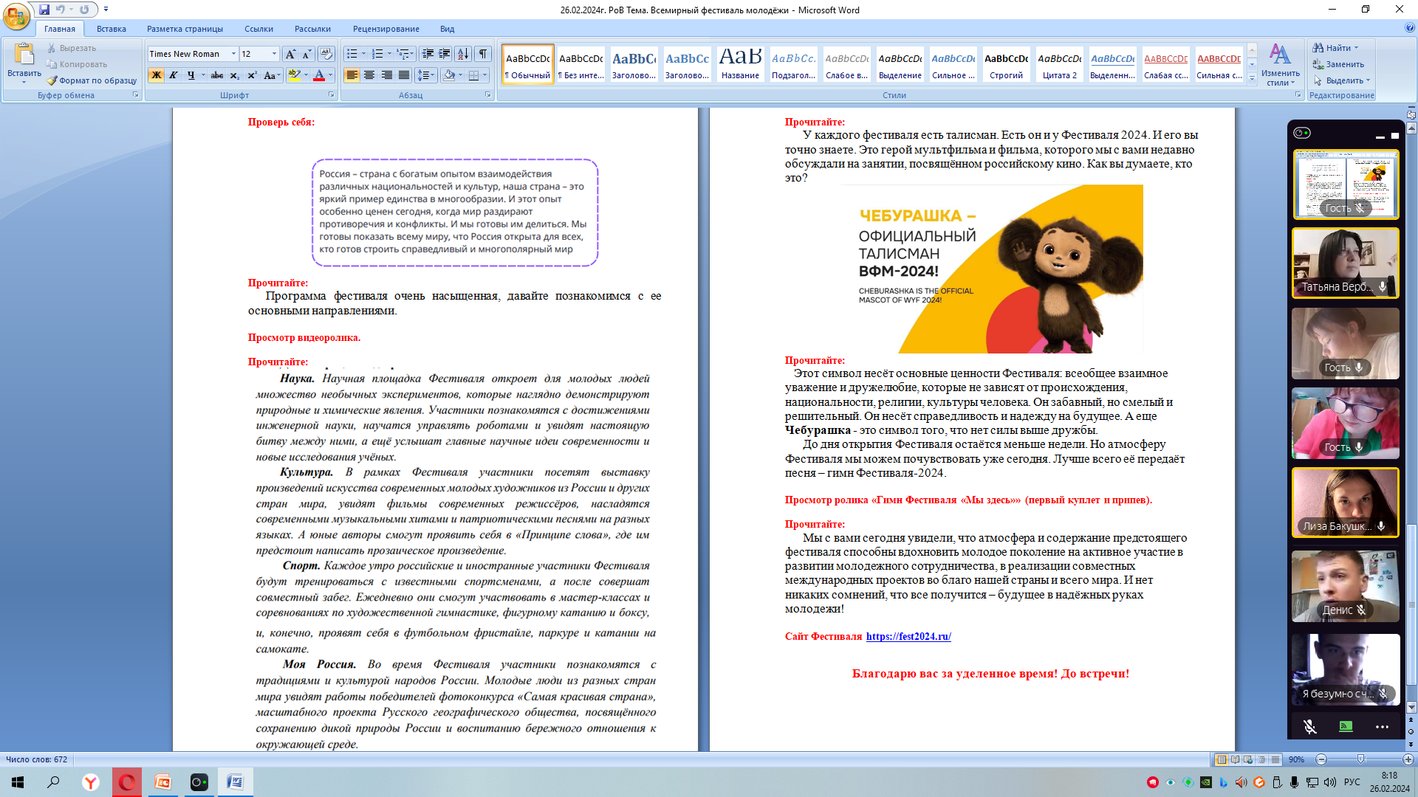Apply superscript formatting (x² icon)
This screenshot has height=797, width=1418.
pyautogui.click(x=252, y=75)
